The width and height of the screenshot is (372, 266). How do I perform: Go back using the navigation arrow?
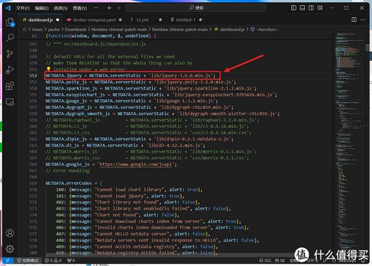(x=110, y=8)
